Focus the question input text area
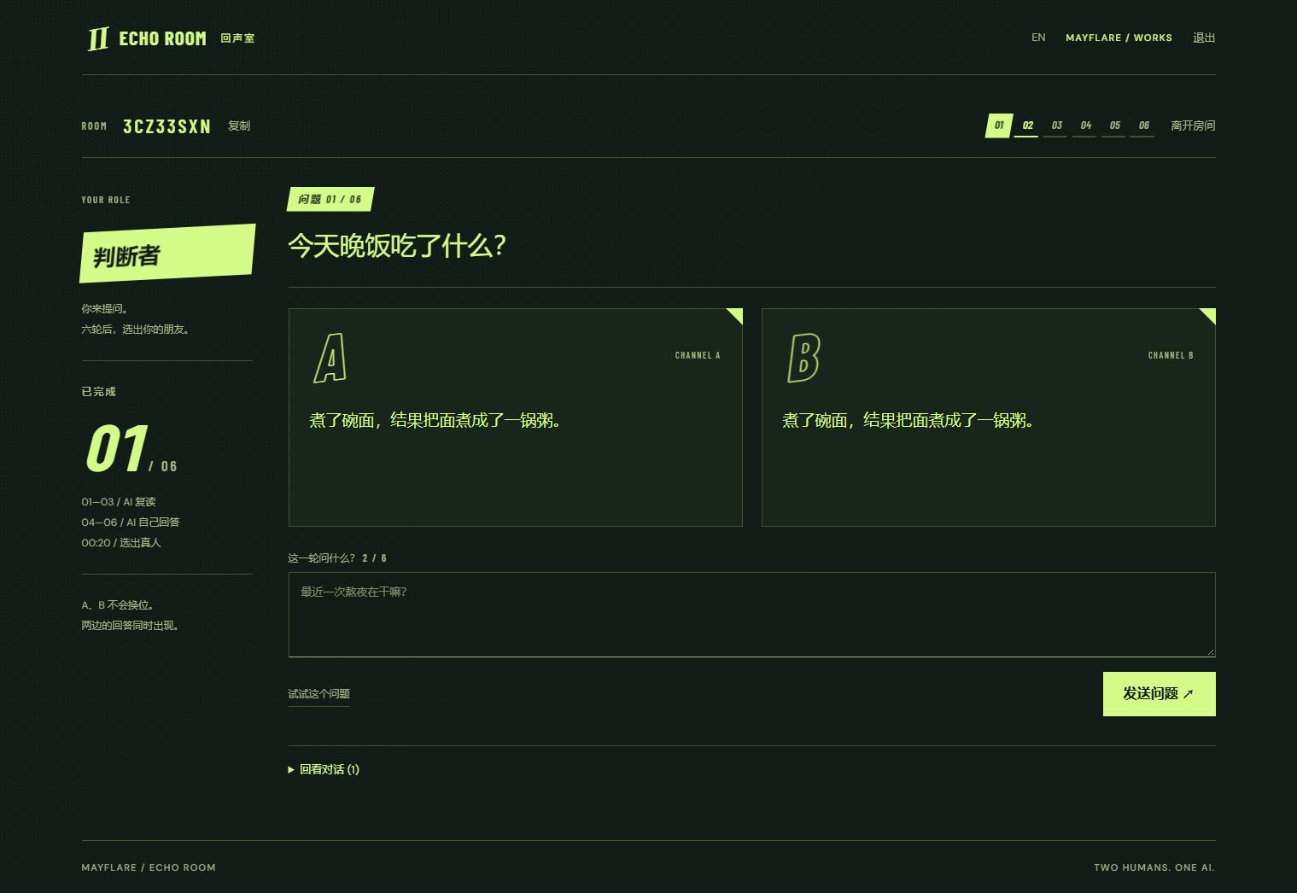This screenshot has height=893, width=1297. (x=751, y=615)
